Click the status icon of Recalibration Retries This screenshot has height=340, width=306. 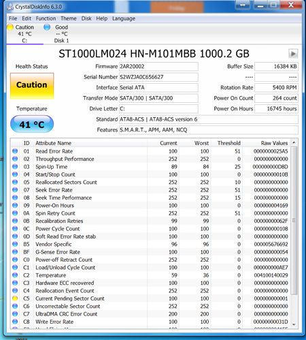(x=15, y=221)
